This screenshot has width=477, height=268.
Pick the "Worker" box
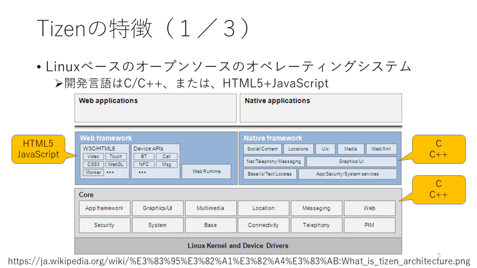(x=93, y=173)
